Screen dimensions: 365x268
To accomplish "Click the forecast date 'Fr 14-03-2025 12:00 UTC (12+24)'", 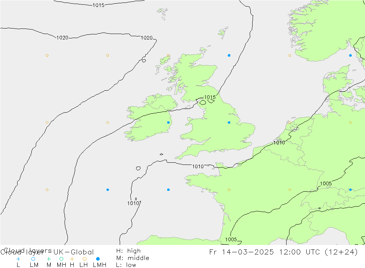I will point(283,252).
